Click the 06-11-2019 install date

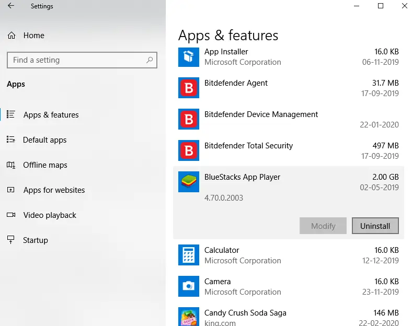point(381,62)
